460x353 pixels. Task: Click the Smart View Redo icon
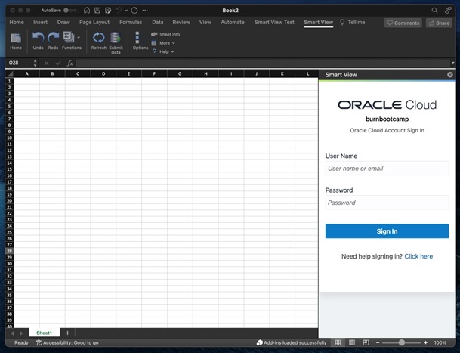tap(53, 39)
